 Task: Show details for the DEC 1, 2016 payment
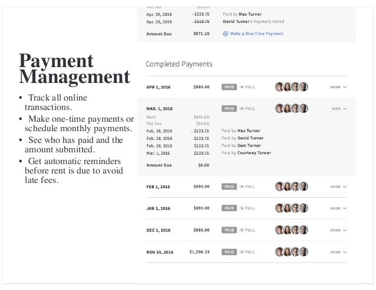coord(338,230)
